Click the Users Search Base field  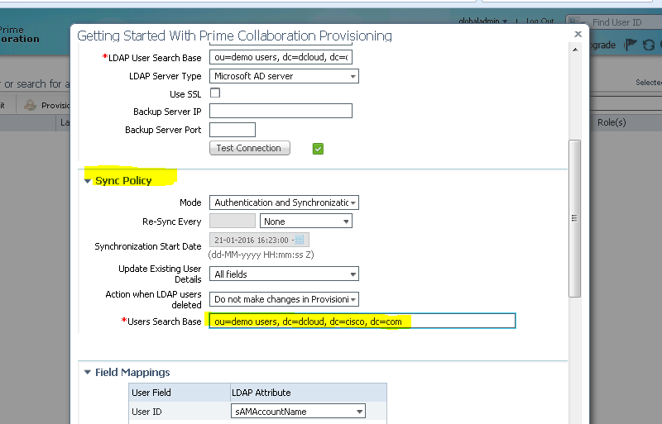click(362, 321)
